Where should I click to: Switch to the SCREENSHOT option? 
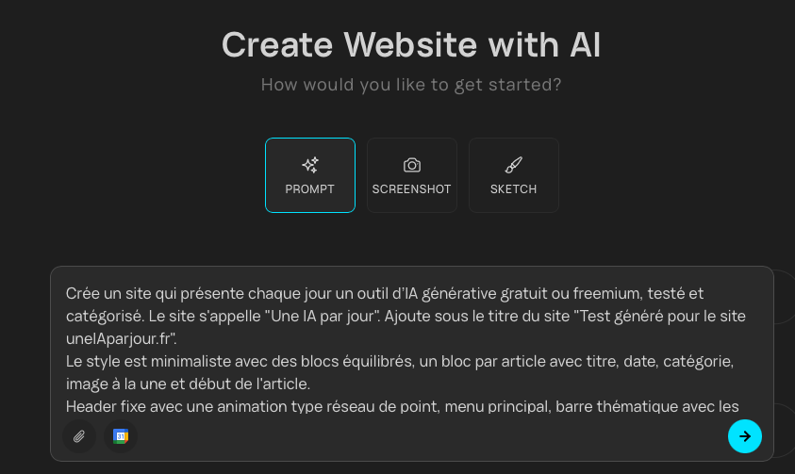point(412,189)
